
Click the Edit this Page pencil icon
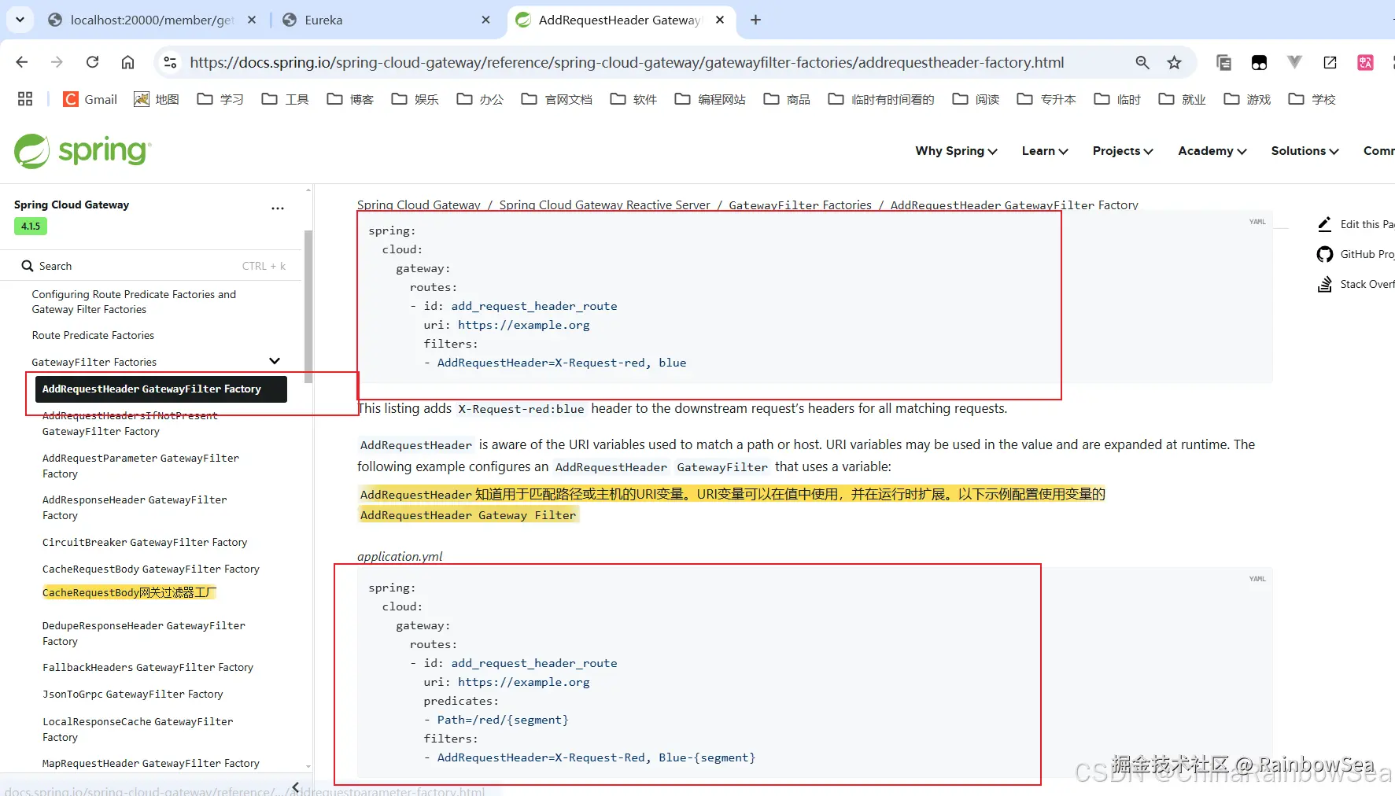1325,224
